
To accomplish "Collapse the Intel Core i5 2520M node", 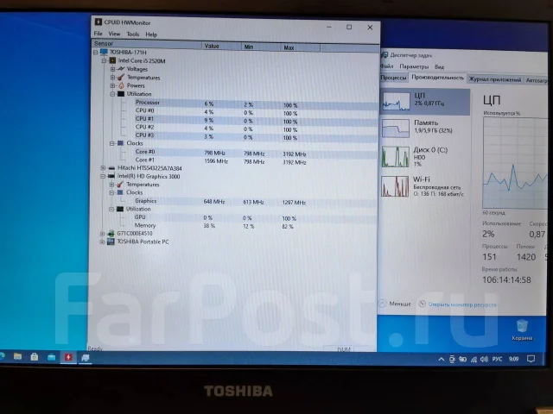I will [104, 61].
